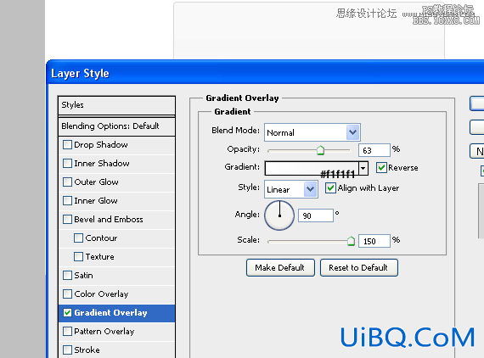Enable the Pattern Overlay checkbox
The image size is (484, 358).
(67, 331)
